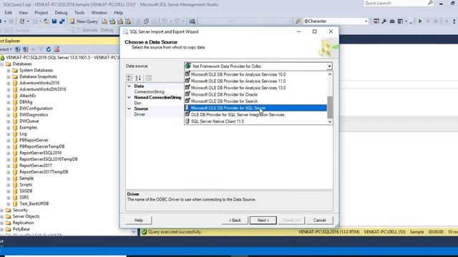458x257 pixels.
Task: Click the Refresh icon in Object Explorer toolbar
Action: [x=49, y=49]
